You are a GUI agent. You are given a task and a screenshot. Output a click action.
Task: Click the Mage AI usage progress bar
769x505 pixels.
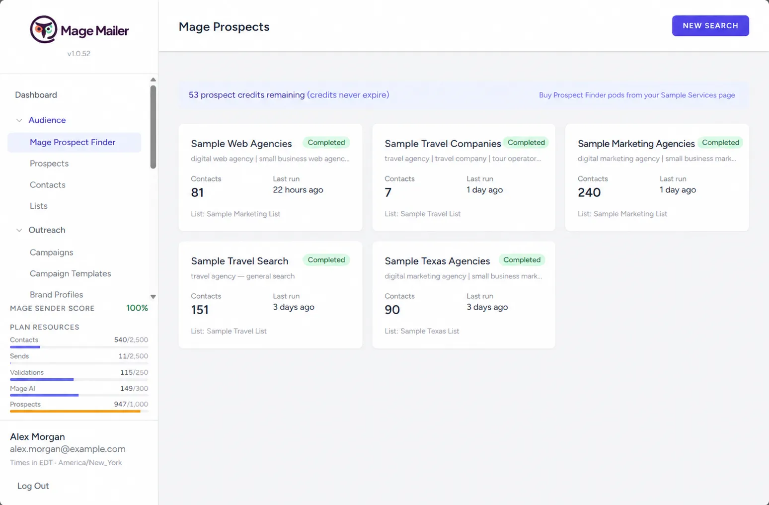coord(79,396)
